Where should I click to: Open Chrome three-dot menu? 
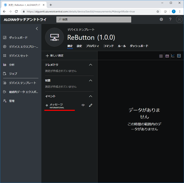point(180,11)
